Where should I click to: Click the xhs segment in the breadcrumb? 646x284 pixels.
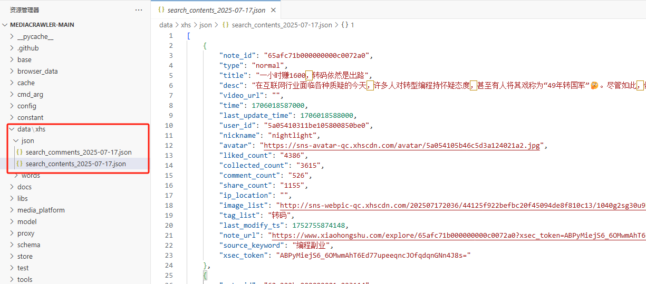pos(186,25)
